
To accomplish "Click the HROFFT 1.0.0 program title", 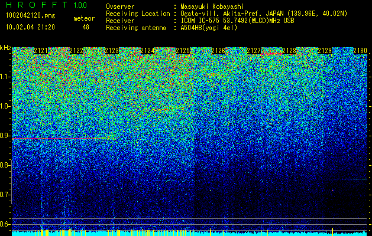I will point(47,5).
